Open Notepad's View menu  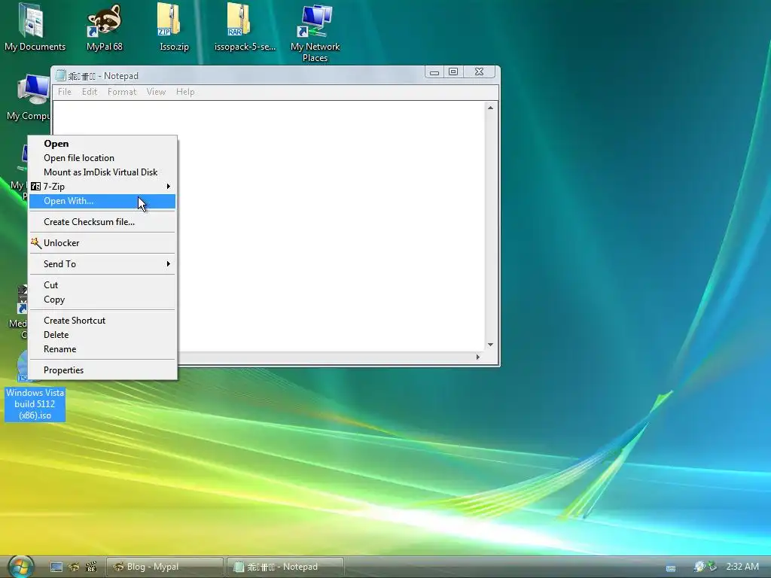tap(156, 92)
